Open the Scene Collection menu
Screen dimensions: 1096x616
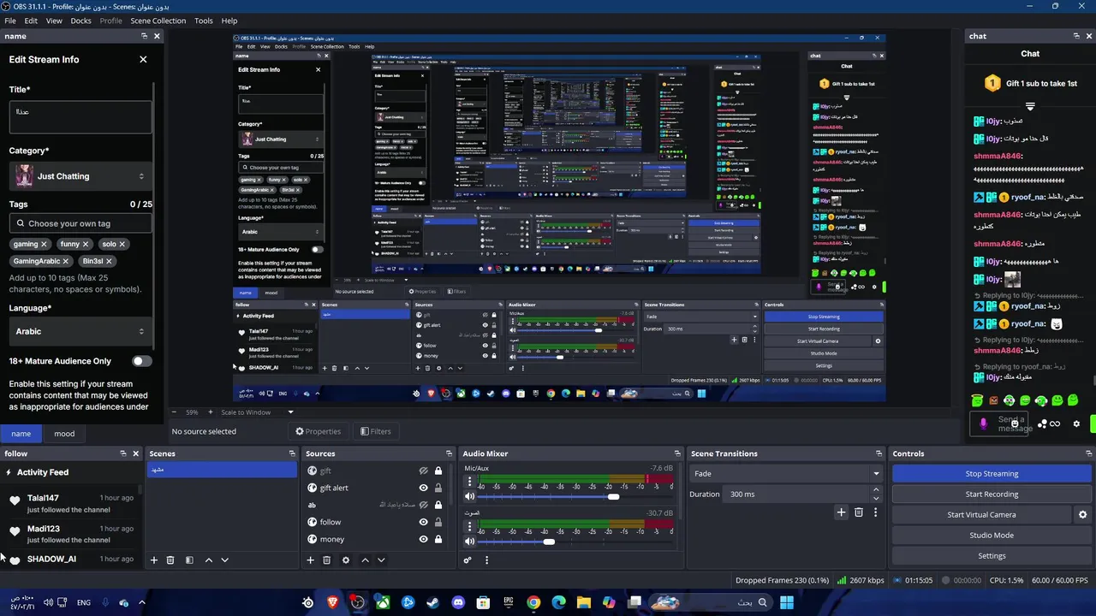(158, 21)
